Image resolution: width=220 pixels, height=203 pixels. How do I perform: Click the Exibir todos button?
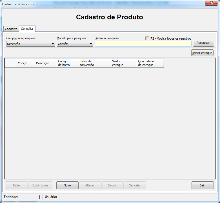pyautogui.click(x=41, y=185)
